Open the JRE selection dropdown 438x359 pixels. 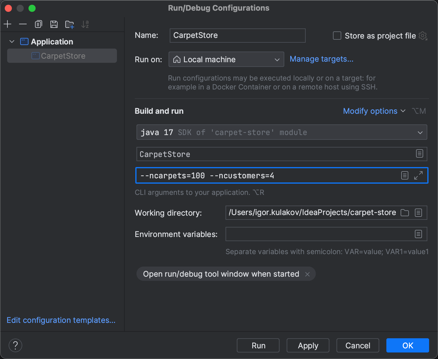[x=420, y=132]
